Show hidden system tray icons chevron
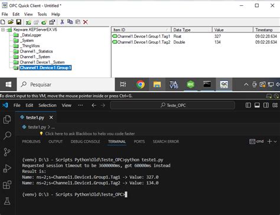Image resolution: width=280 pixels, height=215 pixels. (246, 84)
